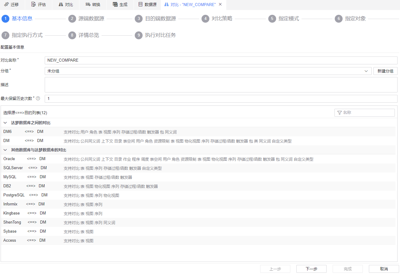The width and height of the screenshot is (400, 274).
Task: Switch to the 对比 tab
Action: tap(66, 5)
